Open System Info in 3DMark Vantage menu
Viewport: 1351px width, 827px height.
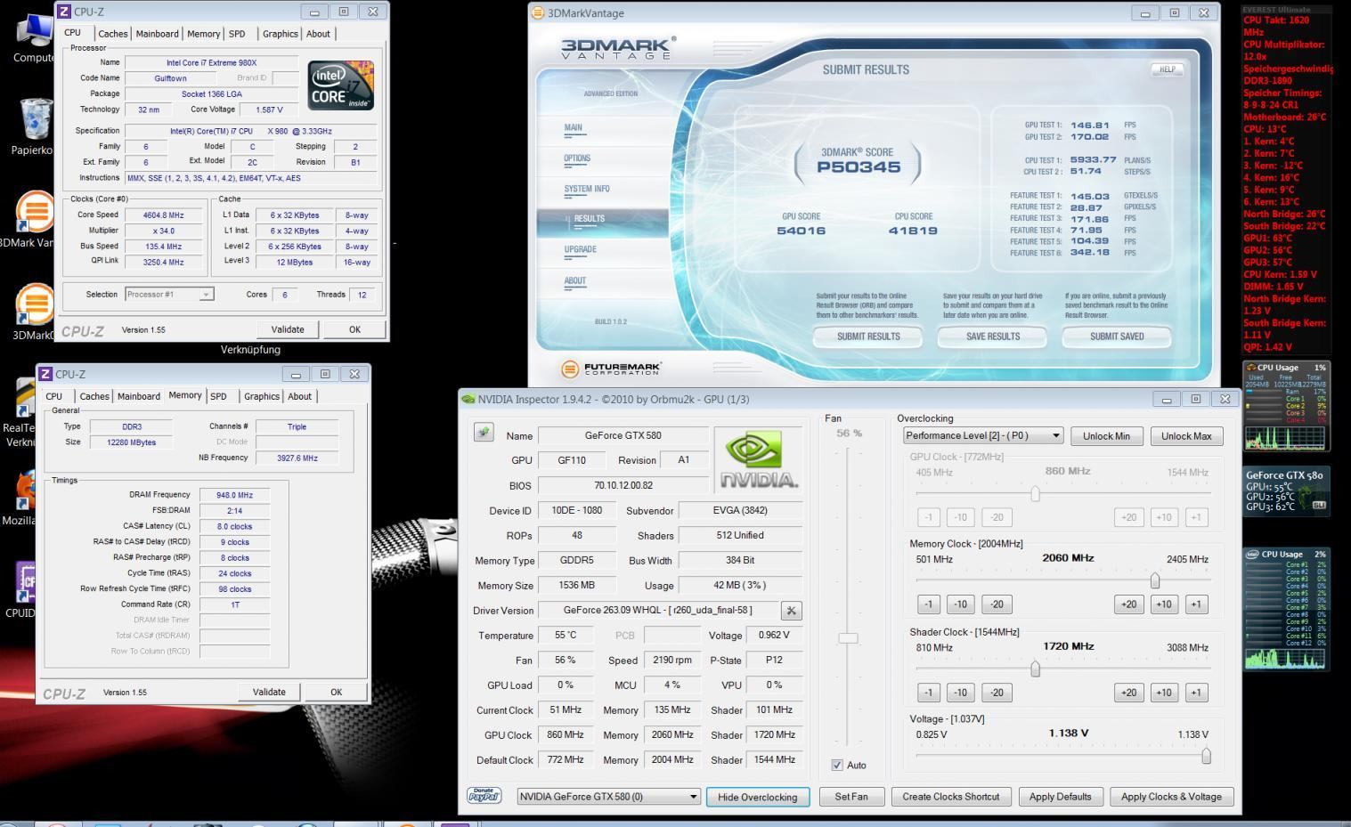coord(587,189)
